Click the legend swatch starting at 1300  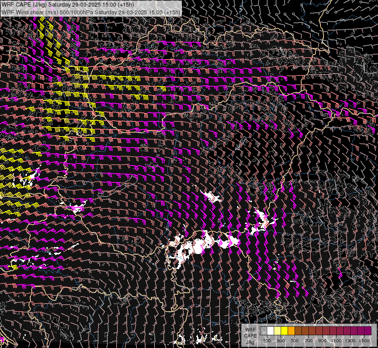point(354,331)
